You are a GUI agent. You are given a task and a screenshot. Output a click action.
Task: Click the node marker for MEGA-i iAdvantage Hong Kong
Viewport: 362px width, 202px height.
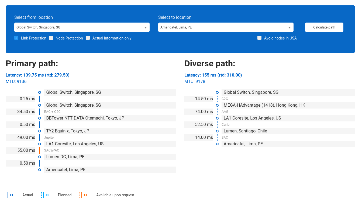point(217,105)
